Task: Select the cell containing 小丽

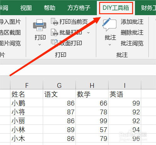Action: pos(27,120)
